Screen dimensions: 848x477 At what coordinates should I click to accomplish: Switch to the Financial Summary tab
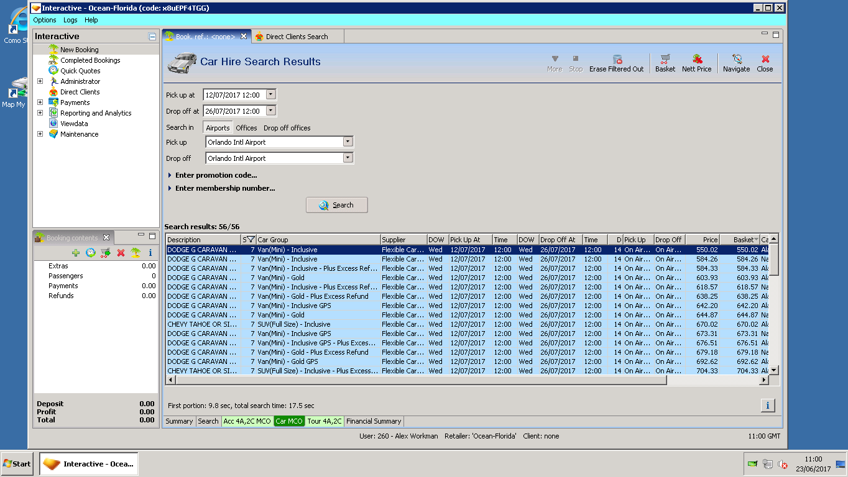point(374,421)
